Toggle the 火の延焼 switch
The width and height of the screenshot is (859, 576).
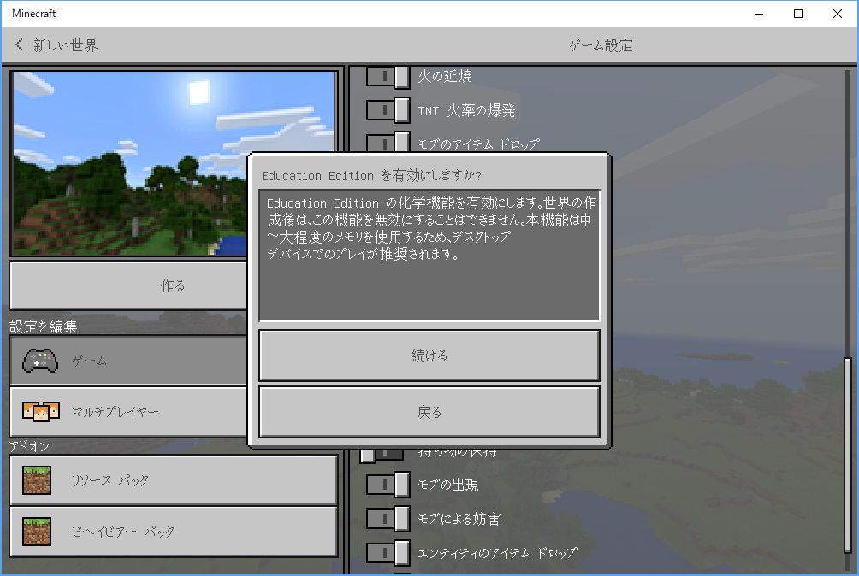[388, 77]
